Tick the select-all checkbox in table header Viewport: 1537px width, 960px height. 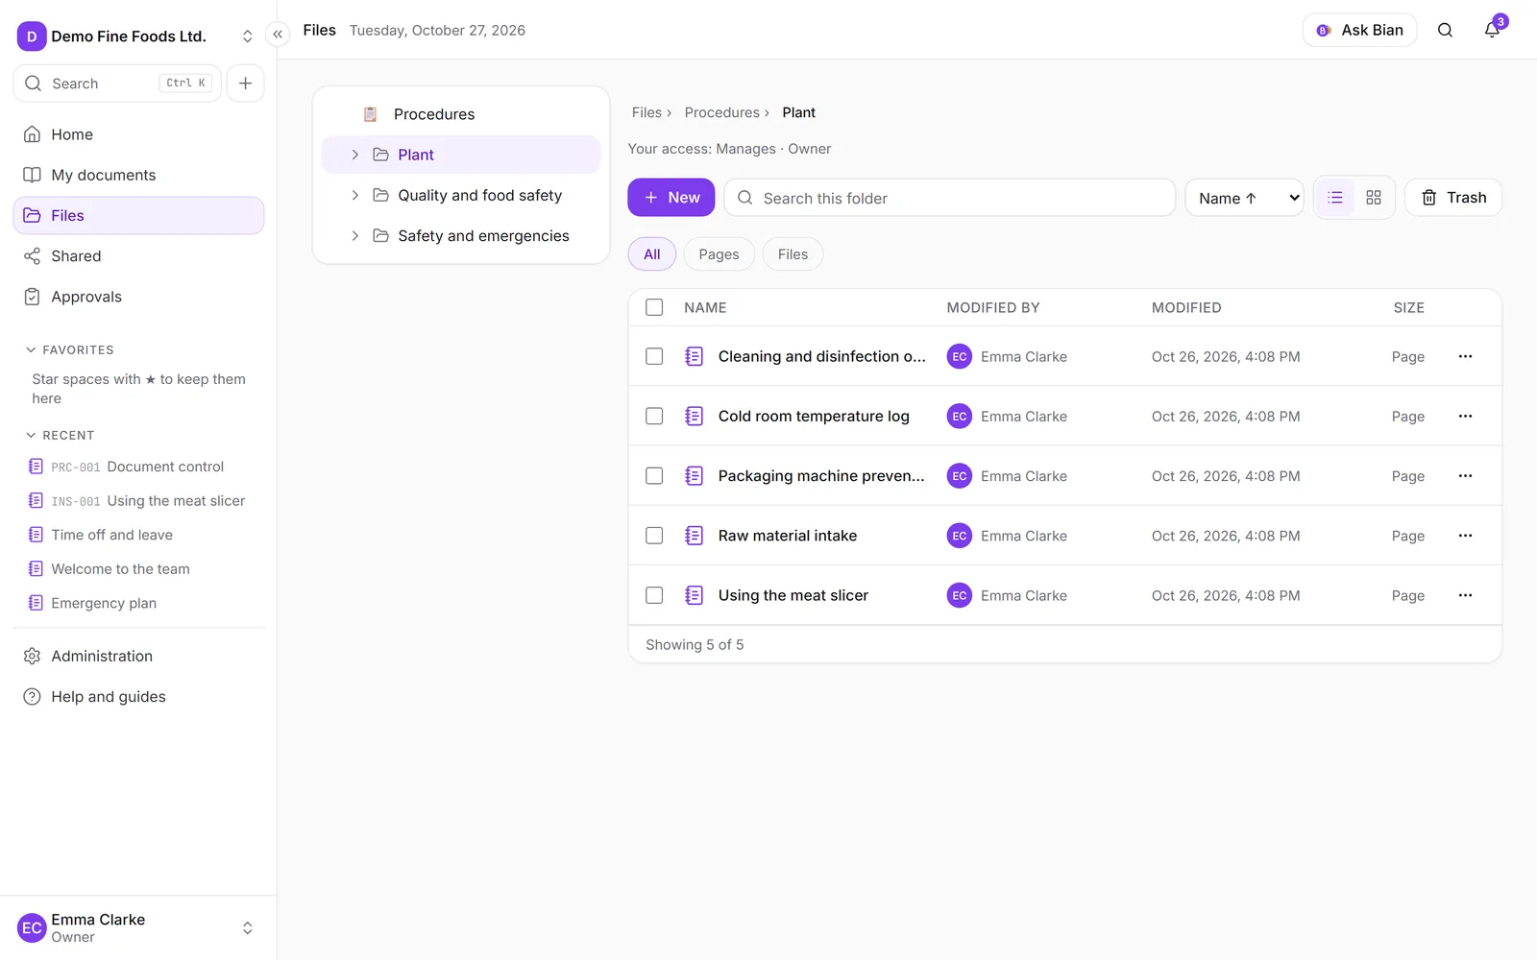tap(654, 307)
